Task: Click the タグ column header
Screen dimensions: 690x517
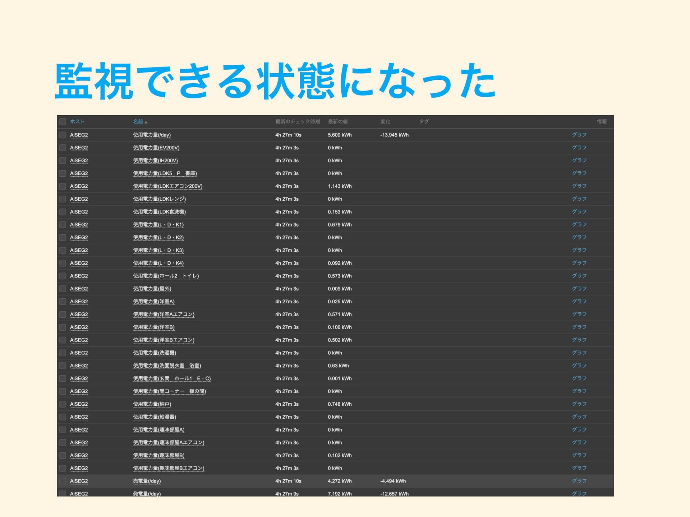Action: pyautogui.click(x=424, y=122)
